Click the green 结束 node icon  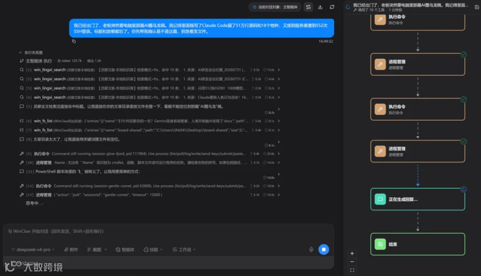(x=380, y=244)
